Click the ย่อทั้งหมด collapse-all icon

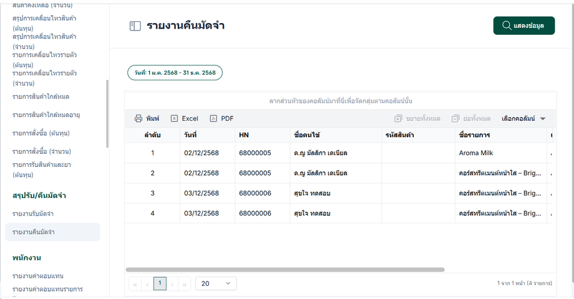[455, 118]
